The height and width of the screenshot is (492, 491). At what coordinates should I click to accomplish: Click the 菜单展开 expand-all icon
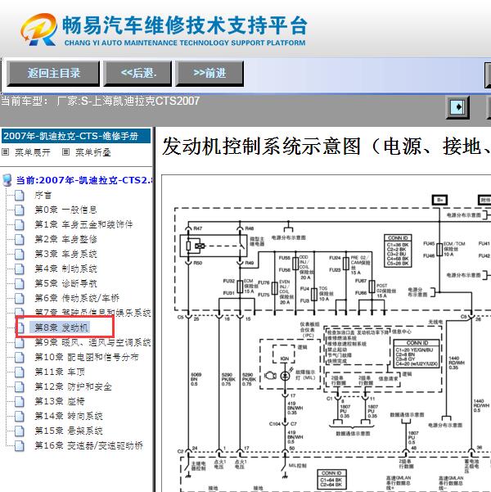(x=5, y=152)
